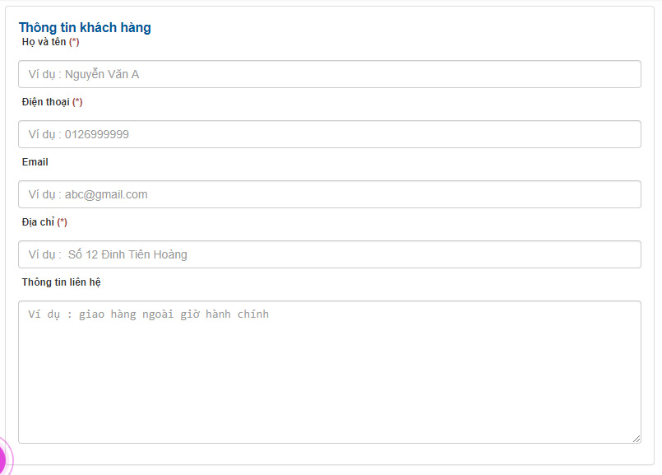Grab the textarea resize handle corner
This screenshot has width=662, height=475.
637,439
